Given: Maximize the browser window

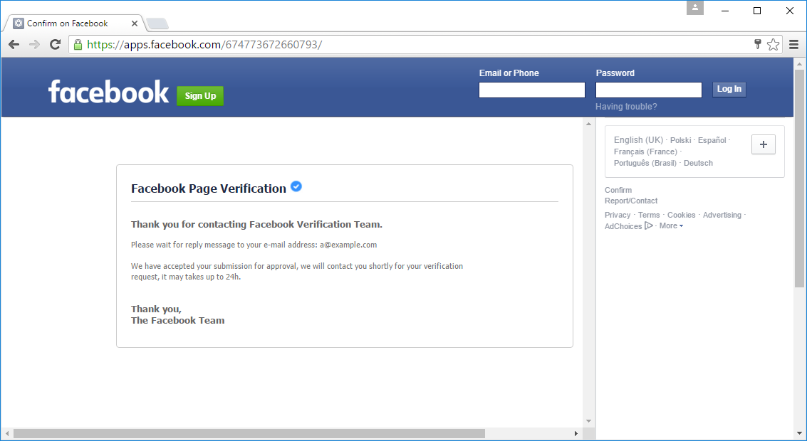Looking at the screenshot, I should [757, 11].
